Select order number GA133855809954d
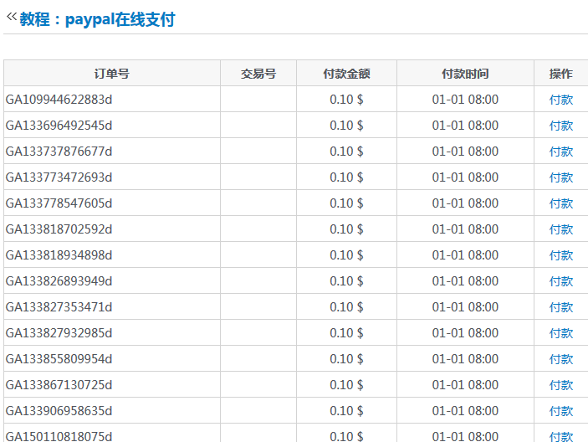This screenshot has height=442, width=588. (59, 358)
